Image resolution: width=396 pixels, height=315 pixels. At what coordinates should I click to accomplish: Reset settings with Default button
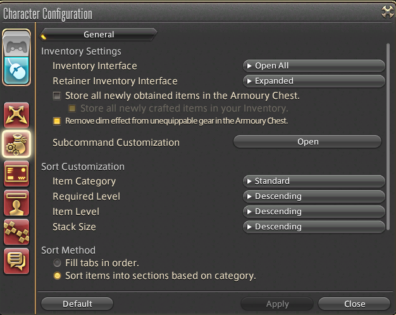coord(77,304)
